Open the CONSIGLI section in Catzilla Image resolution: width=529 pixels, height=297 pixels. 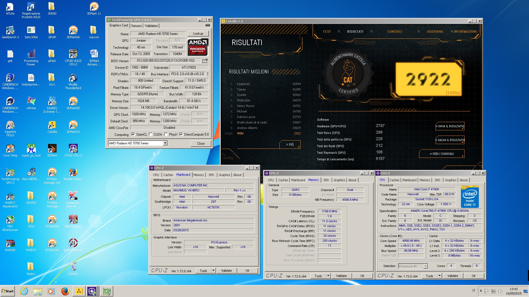coord(395,32)
